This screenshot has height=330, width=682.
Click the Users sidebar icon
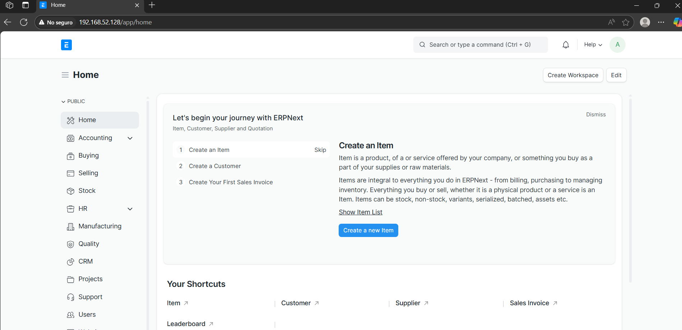71,315
